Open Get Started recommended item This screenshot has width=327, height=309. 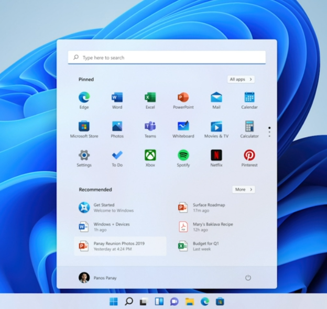[x=121, y=207]
